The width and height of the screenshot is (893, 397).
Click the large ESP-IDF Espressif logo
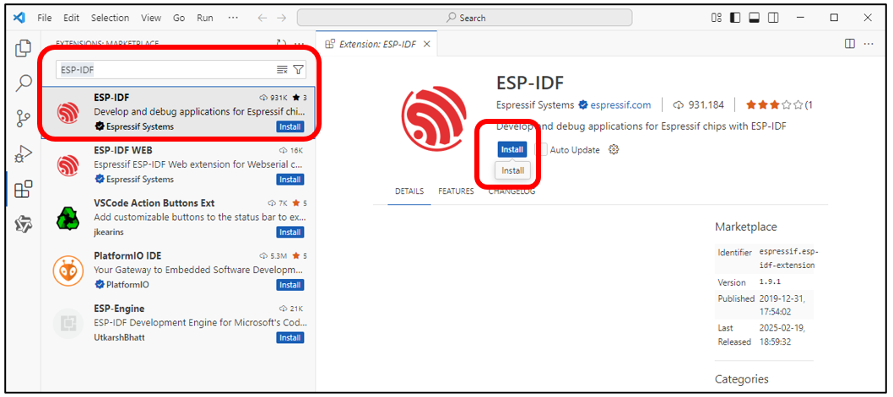pos(434,120)
